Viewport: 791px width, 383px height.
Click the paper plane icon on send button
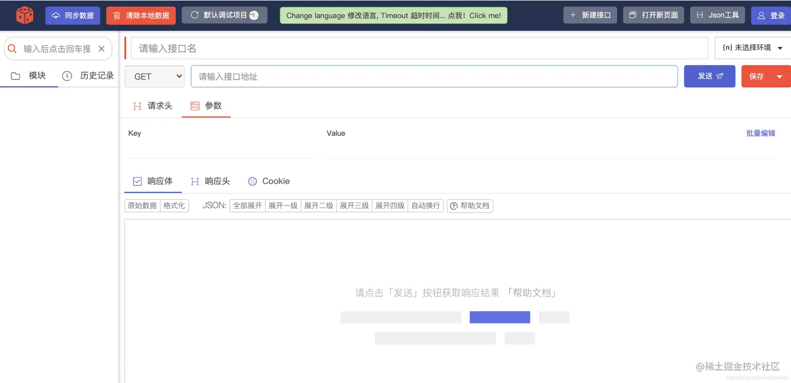pyautogui.click(x=720, y=76)
